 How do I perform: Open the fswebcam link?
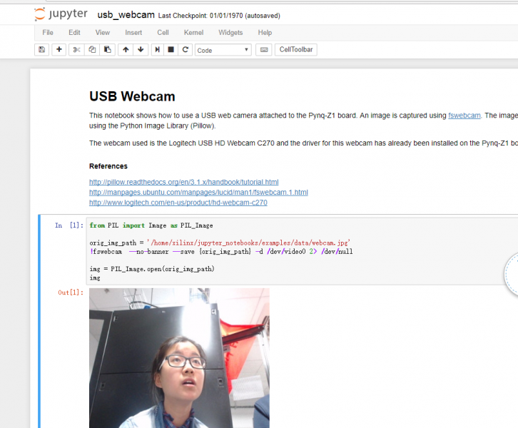point(464,116)
